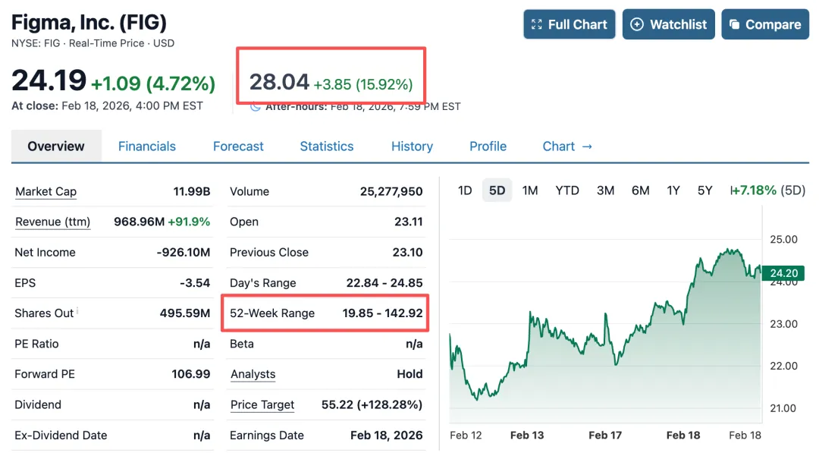The width and height of the screenshot is (819, 453).
Task: Click the after-hours moon icon
Action: coord(255,106)
